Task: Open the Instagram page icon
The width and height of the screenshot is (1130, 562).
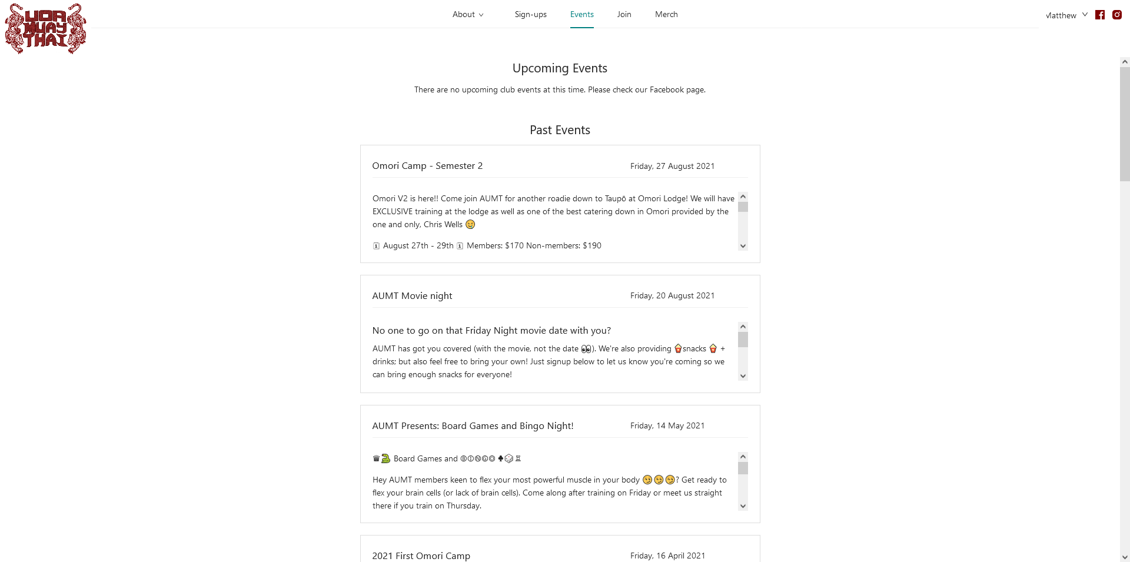Action: tap(1116, 15)
